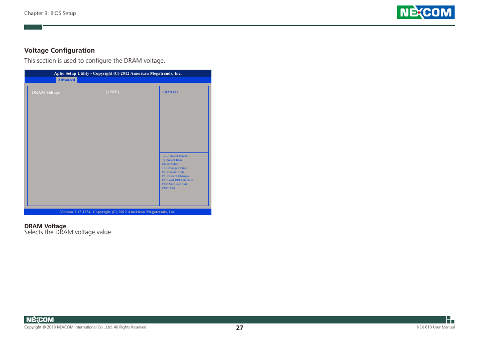Click 'F10: Save and Exit' key hint
Viewport: 479px width, 337px height.
pos(174,184)
